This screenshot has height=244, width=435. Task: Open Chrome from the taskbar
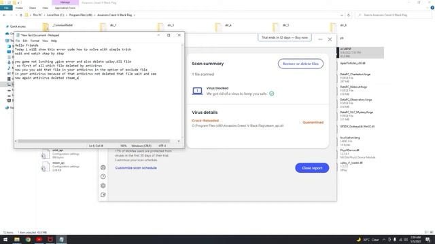pos(28,239)
